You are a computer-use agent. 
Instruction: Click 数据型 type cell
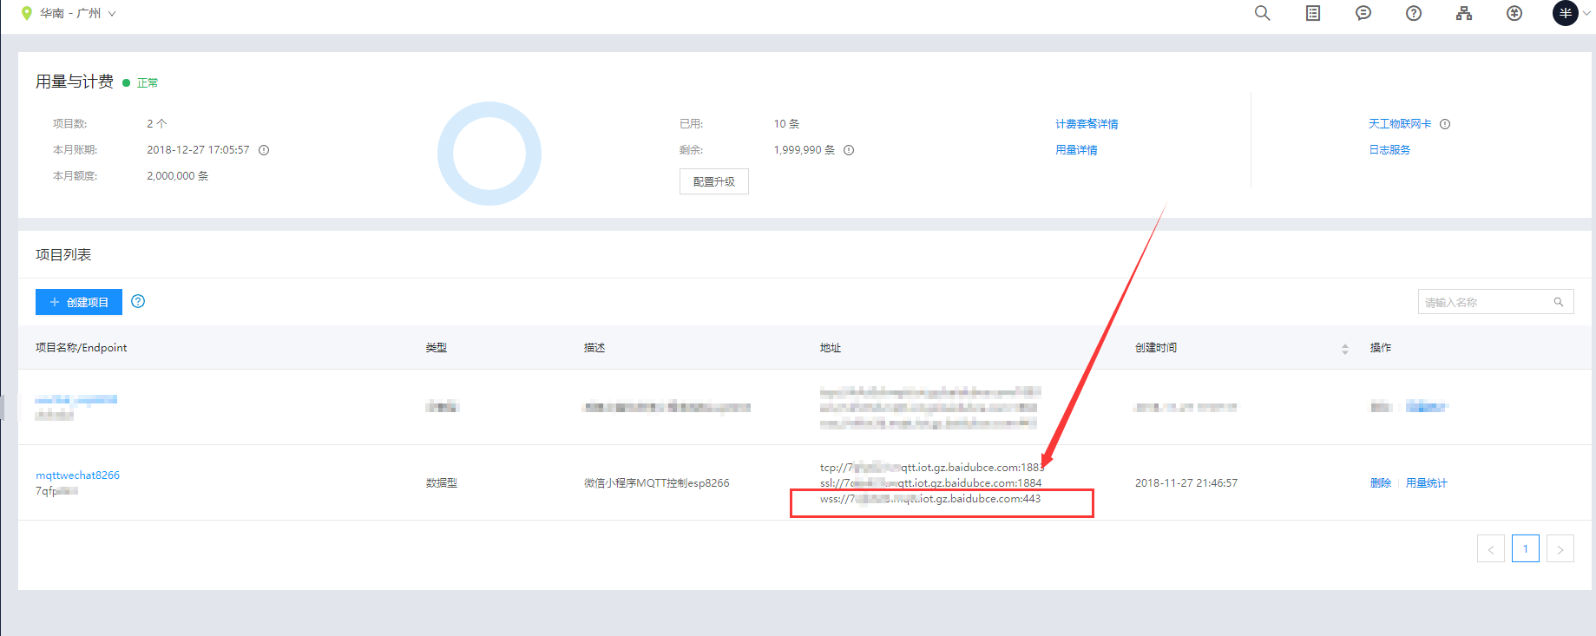point(442,483)
